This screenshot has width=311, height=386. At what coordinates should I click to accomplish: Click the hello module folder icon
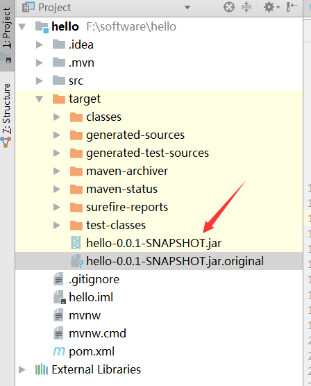42,27
